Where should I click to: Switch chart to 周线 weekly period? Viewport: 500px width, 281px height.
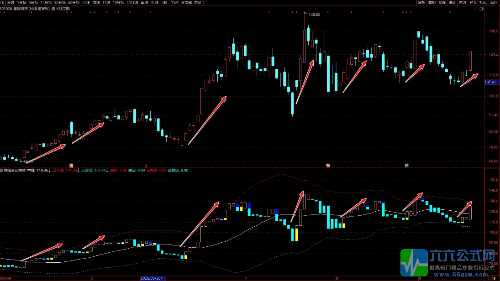[96, 3]
